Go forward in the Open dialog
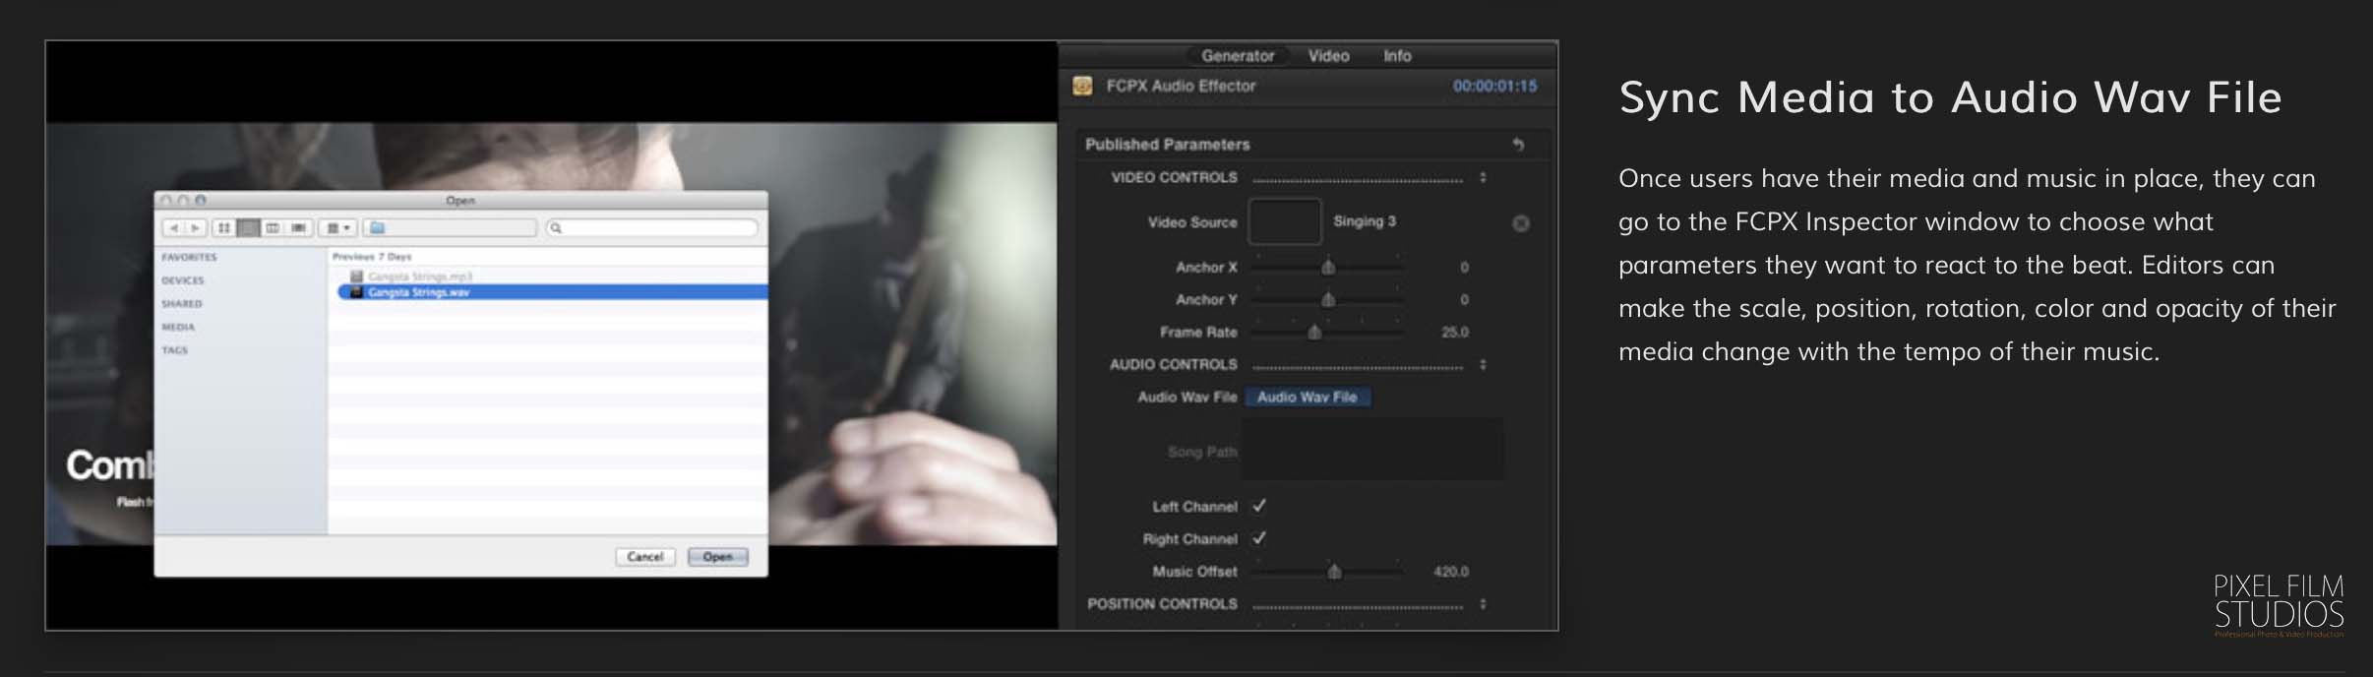This screenshot has width=2373, height=677. 196,228
